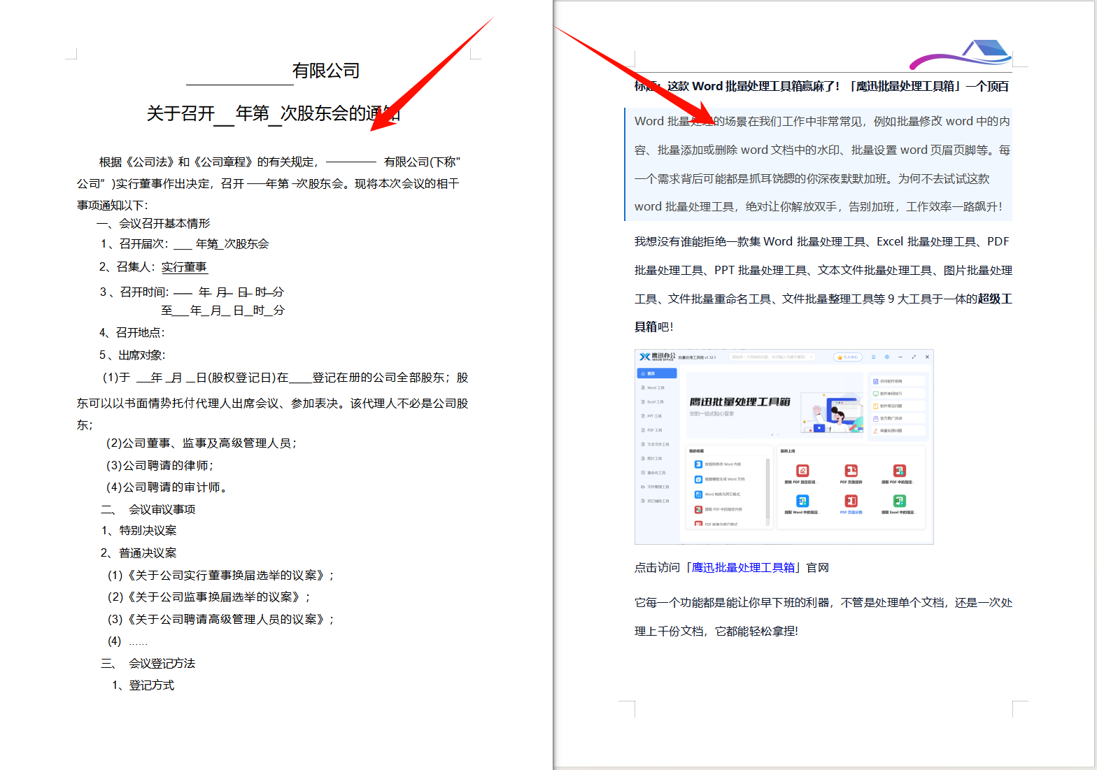Click the bold 超级工具箱吧 text on the right page
Viewport: 1097px width, 770px height.
[x=823, y=313]
